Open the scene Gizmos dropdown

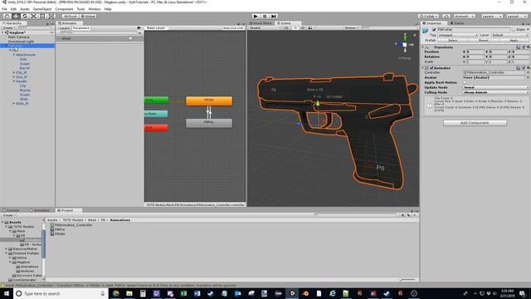(352, 27)
